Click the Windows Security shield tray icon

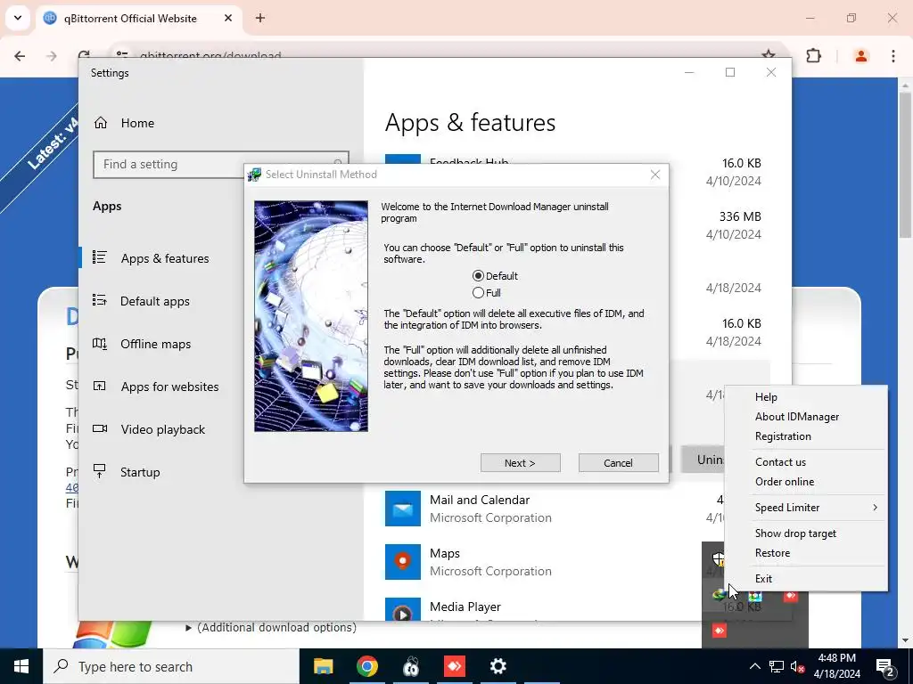click(x=719, y=559)
